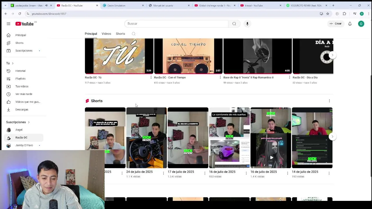
Task: Play the Rac$o DC - Tú video thumbnail
Action: [x=119, y=56]
